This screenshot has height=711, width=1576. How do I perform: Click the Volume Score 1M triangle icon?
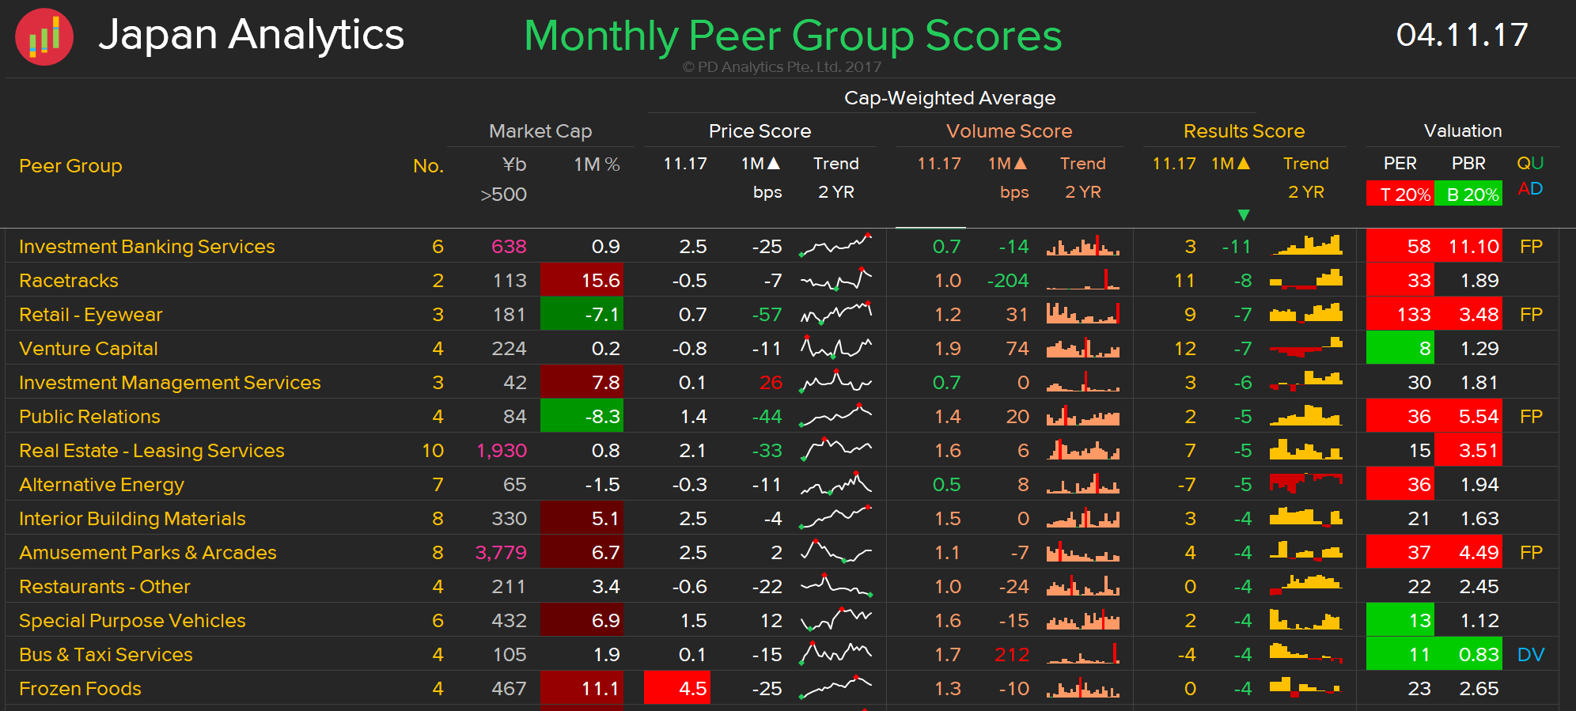point(1021,164)
